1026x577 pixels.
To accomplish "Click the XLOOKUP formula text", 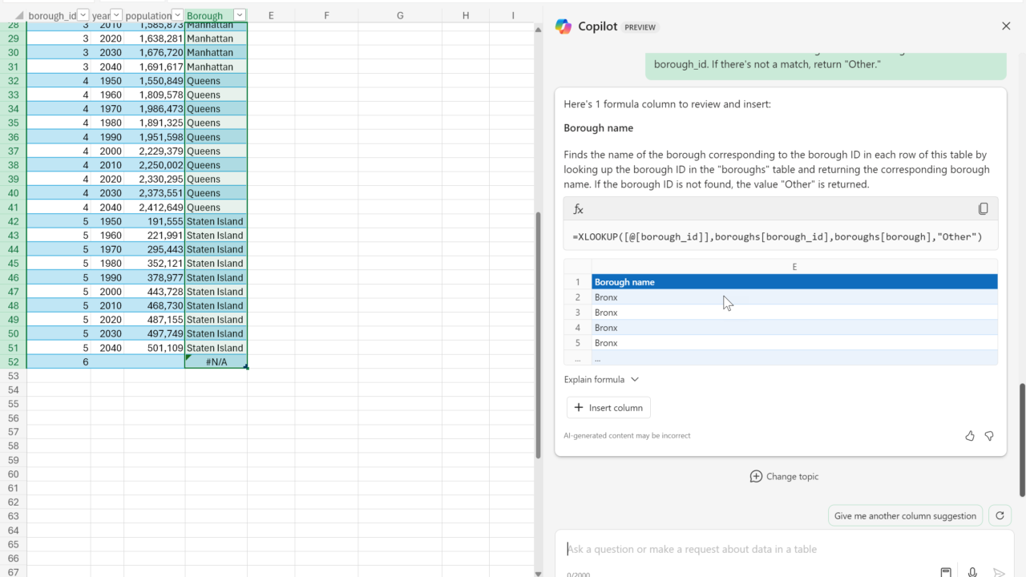I will [x=777, y=237].
